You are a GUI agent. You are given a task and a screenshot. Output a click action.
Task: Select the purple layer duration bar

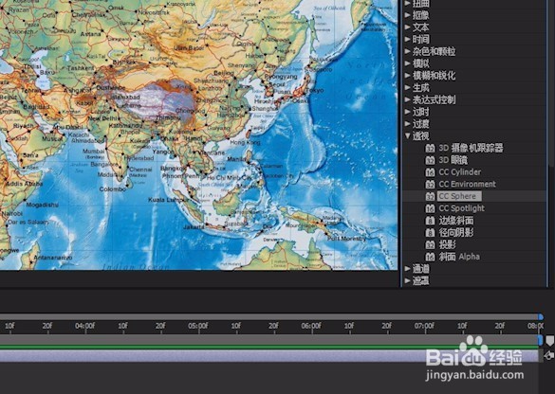269,356
